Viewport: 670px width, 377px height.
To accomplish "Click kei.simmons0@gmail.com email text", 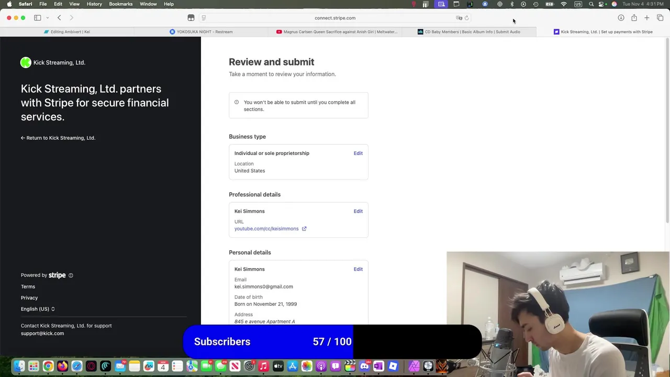I will pos(264,287).
